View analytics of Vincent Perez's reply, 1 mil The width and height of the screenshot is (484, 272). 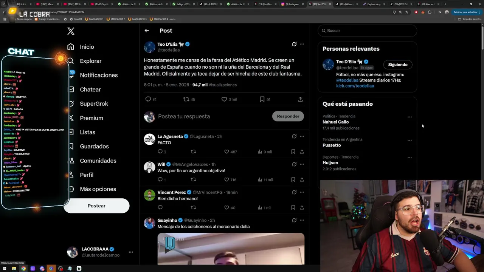(265, 208)
